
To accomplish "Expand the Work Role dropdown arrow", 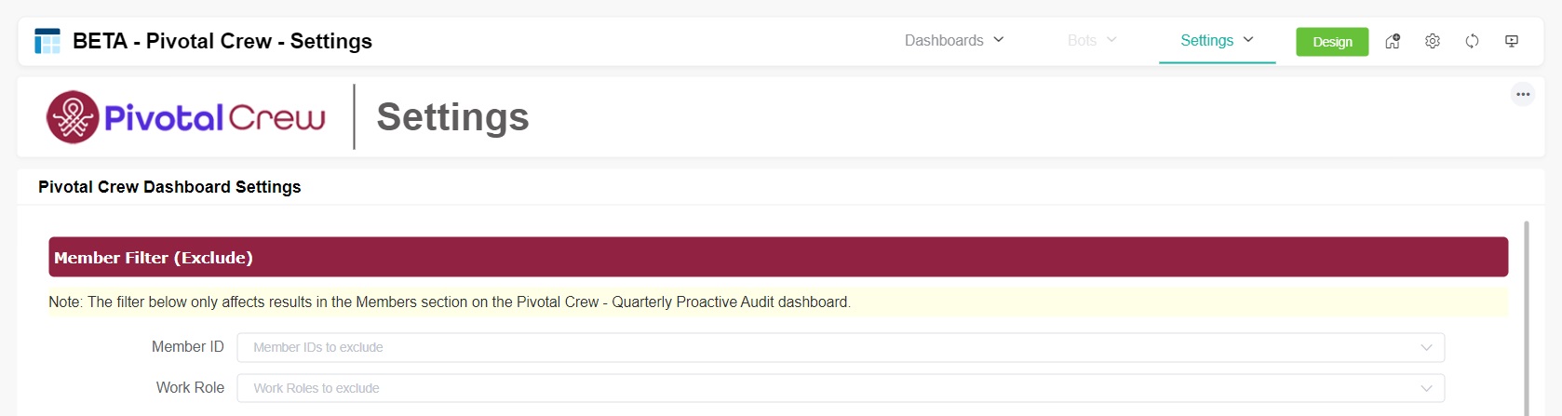I will [x=1426, y=388].
